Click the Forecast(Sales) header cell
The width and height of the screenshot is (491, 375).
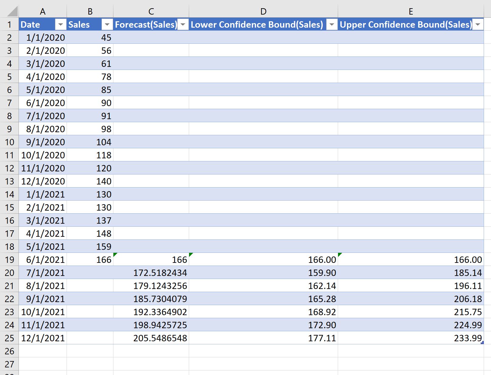coord(151,25)
